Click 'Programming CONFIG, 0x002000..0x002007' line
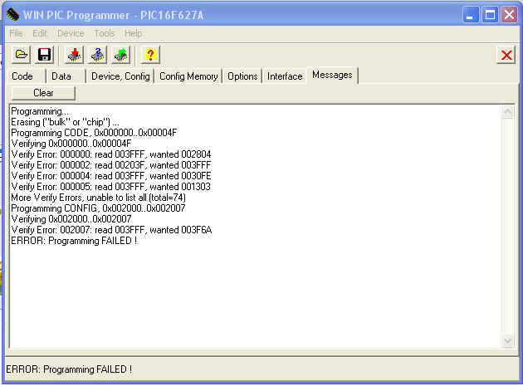 point(98,208)
